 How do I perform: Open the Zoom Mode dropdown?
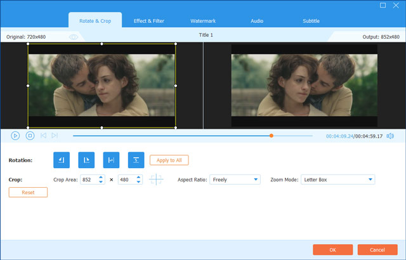click(x=338, y=179)
